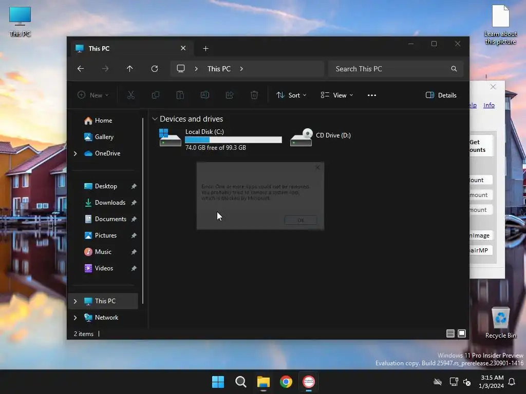Close the background tool window

click(493, 87)
